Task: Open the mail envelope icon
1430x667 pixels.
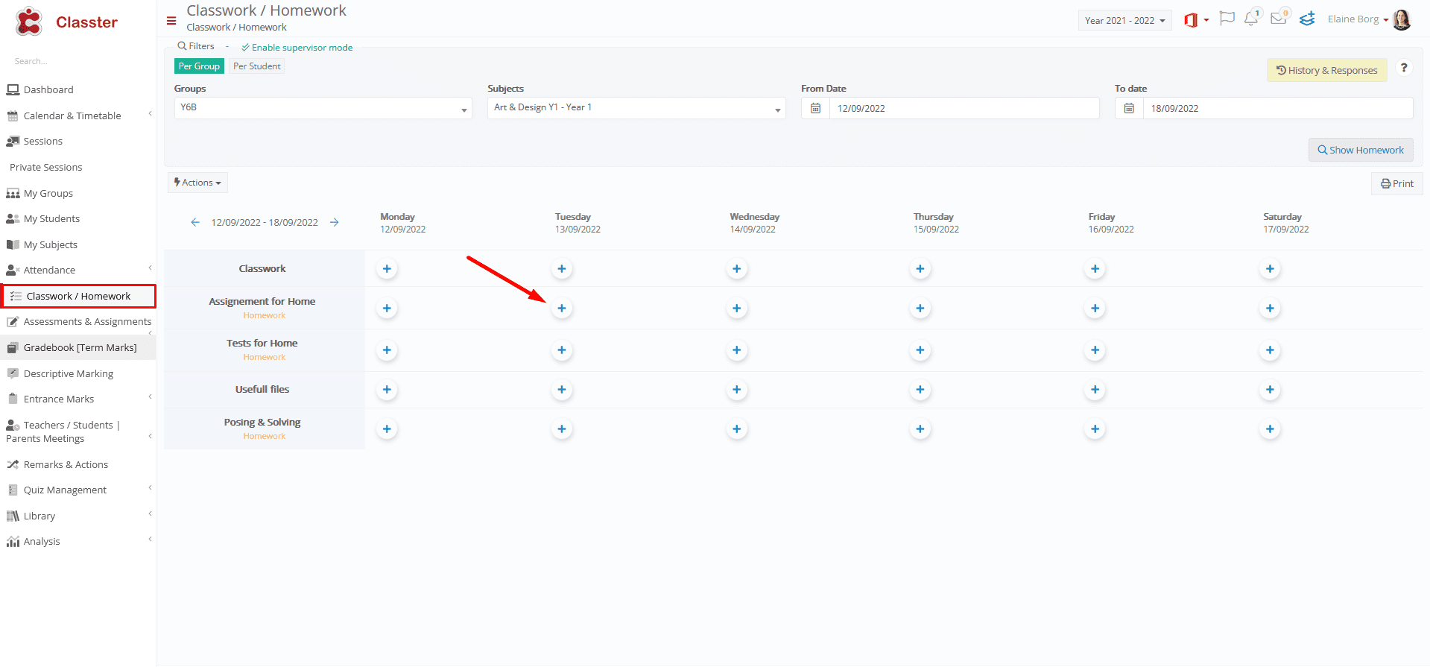Action: [1279, 19]
